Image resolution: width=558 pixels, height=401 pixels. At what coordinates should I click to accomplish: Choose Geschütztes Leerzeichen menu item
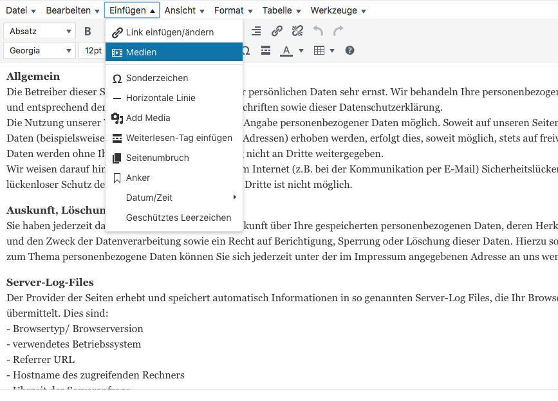click(x=174, y=218)
